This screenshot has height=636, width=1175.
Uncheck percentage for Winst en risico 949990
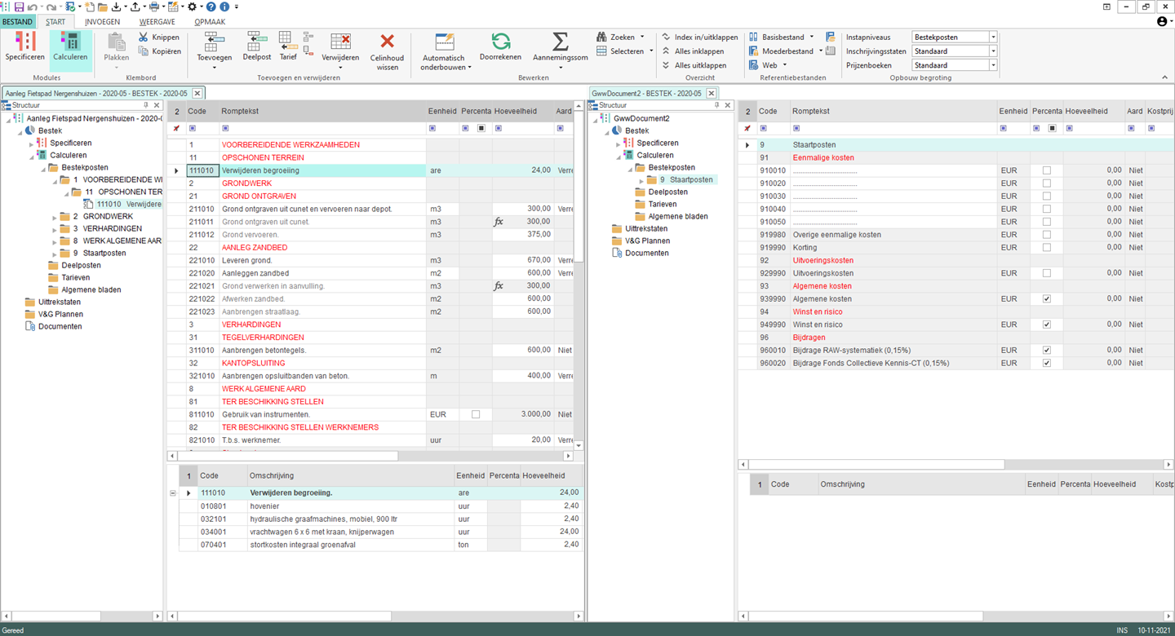(x=1047, y=325)
